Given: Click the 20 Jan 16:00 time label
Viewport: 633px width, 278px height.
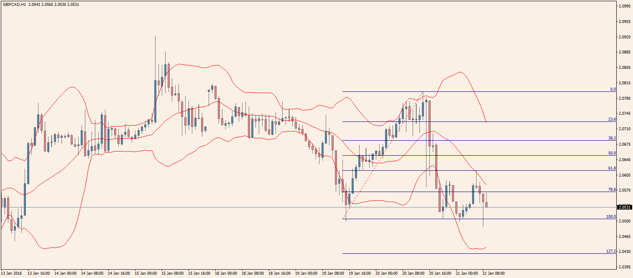Looking at the screenshot, I should [440, 273].
